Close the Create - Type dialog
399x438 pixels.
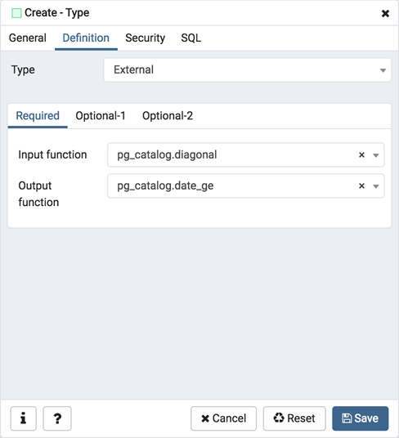coord(385,13)
